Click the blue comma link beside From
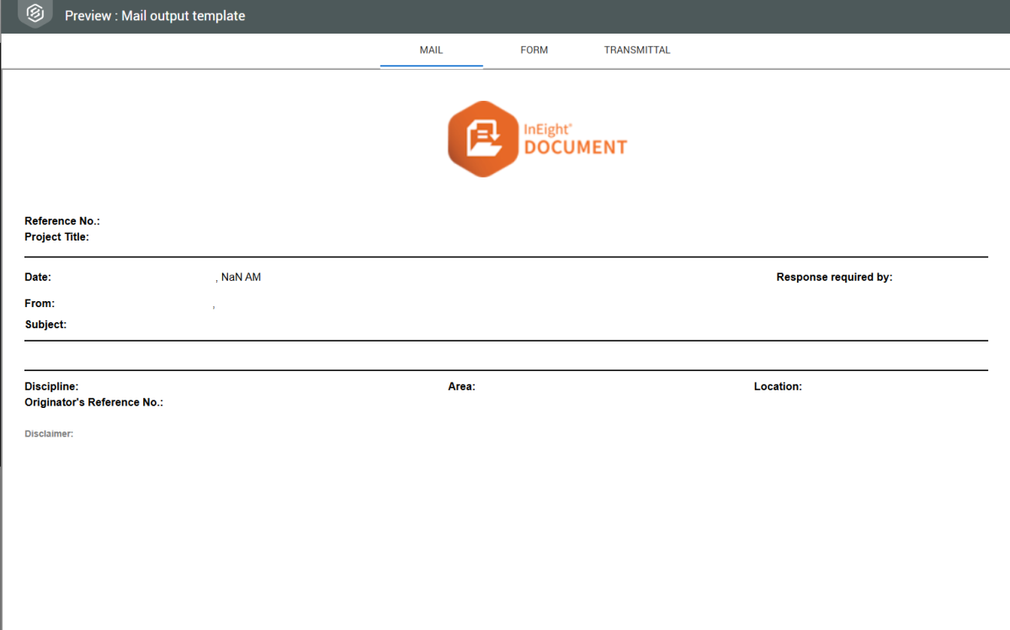This screenshot has width=1010, height=630. coord(214,307)
